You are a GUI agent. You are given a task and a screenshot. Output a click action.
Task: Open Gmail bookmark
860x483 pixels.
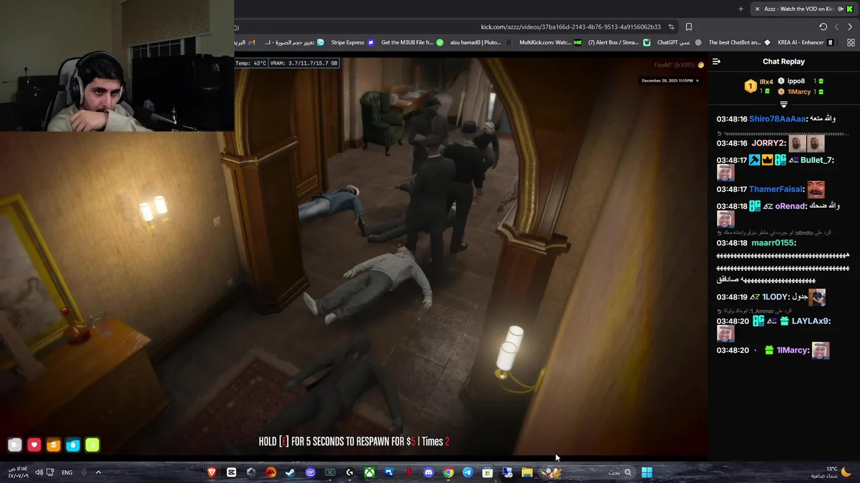[x=244, y=42]
